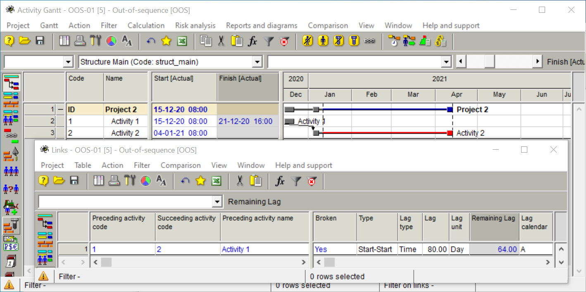Click the Start [Actual] column header
The height and width of the screenshot is (292, 586).
(x=184, y=87)
